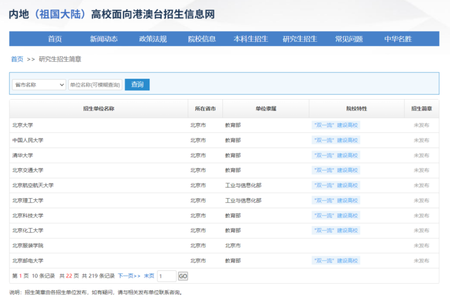Click 双一流 建设高校 tag for 北京理工大学
The width and height of the screenshot is (450, 299).
(x=336, y=200)
